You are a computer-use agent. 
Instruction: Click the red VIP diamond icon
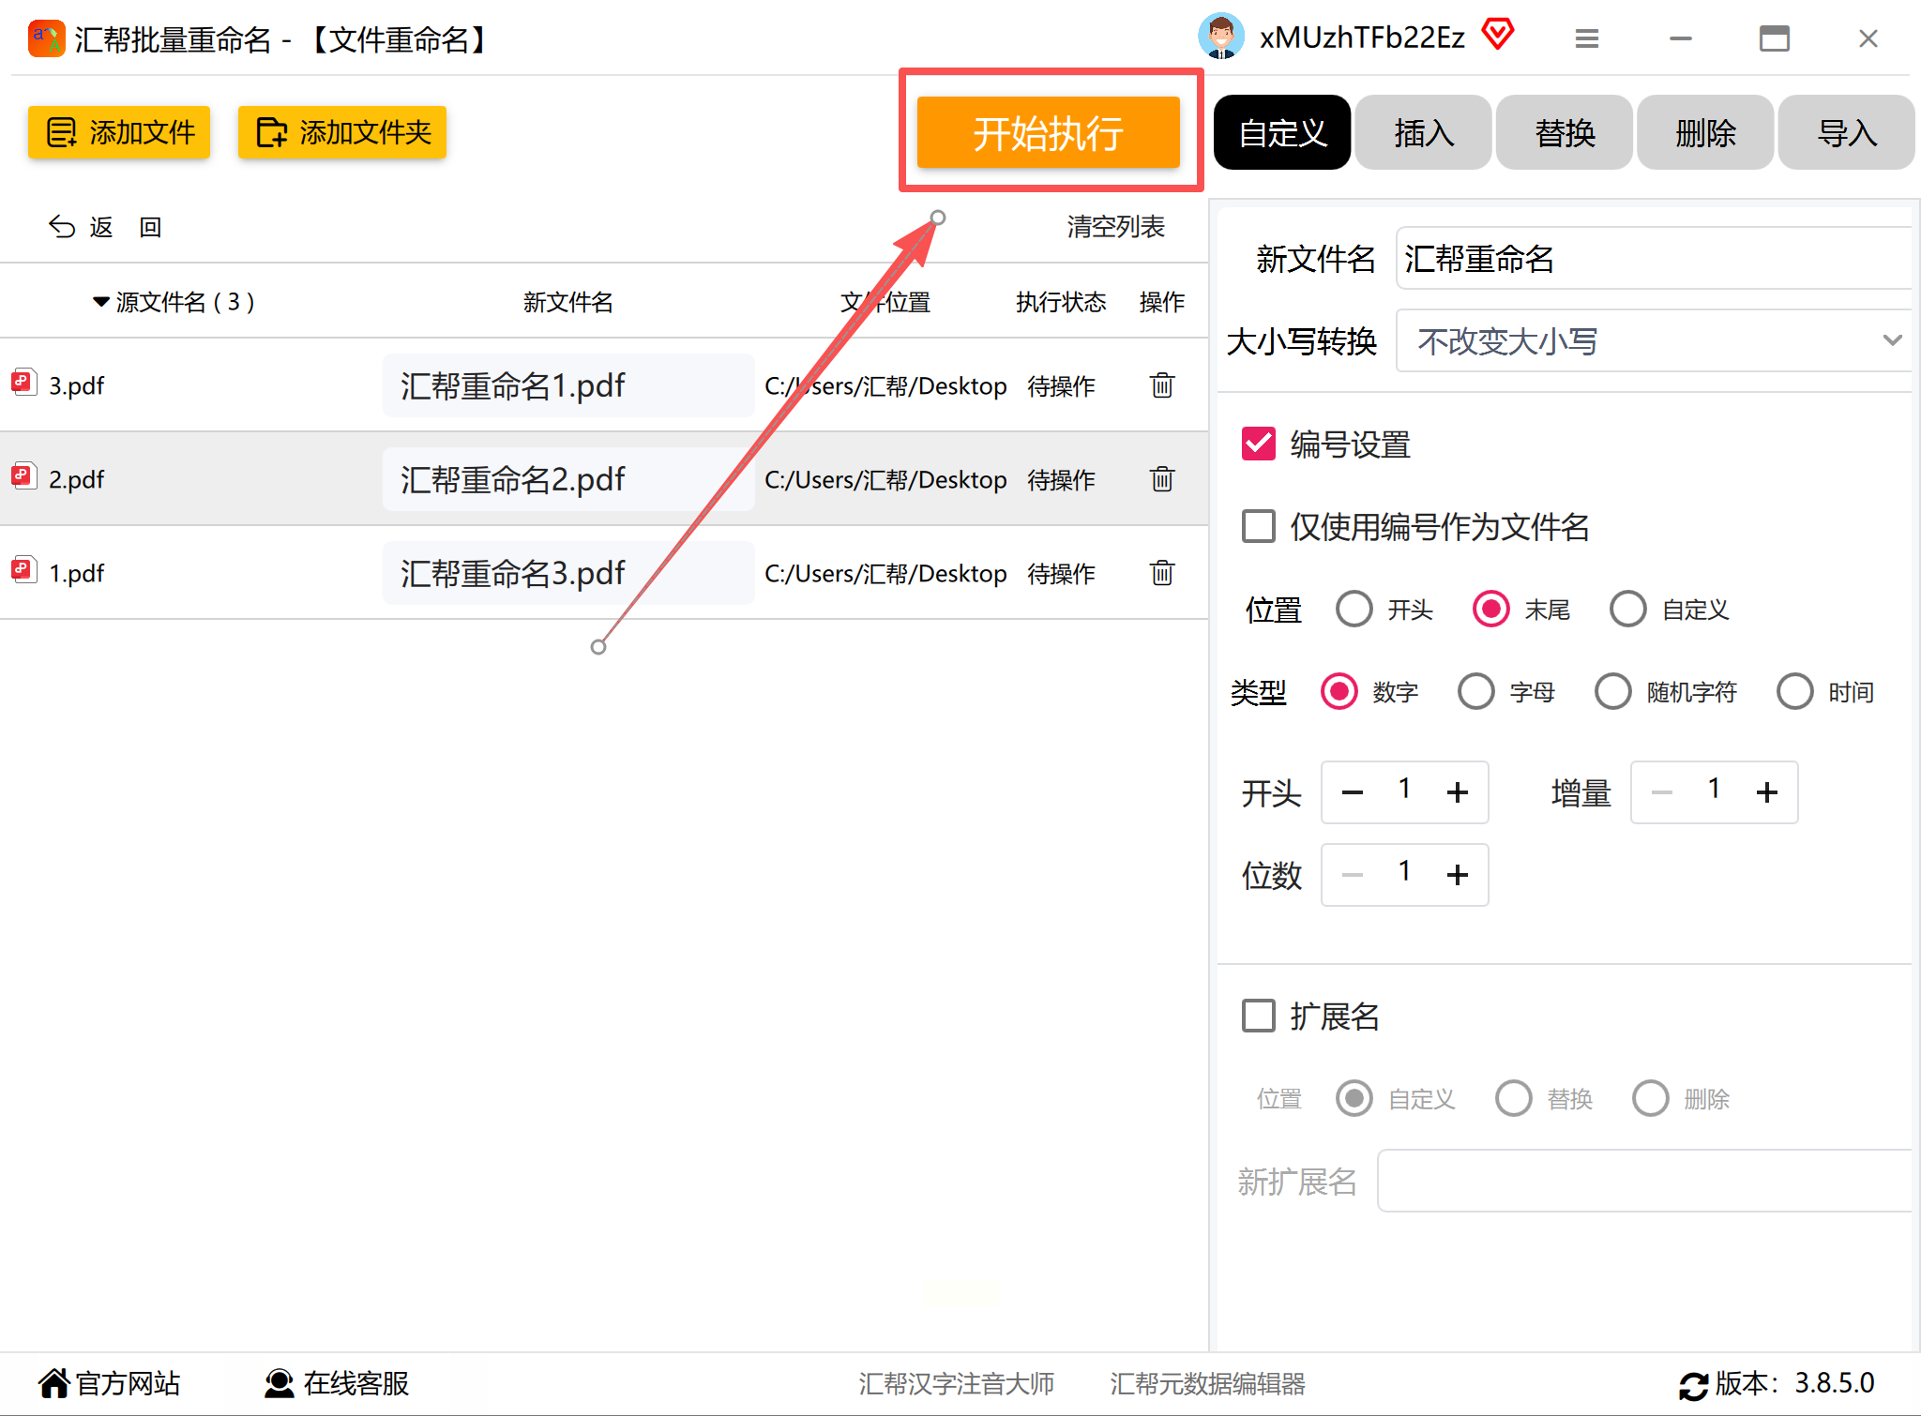1498,35
